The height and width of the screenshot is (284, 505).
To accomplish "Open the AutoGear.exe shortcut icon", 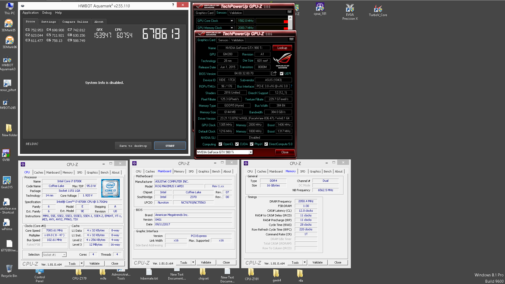I will pyautogui.click(x=7, y=206).
